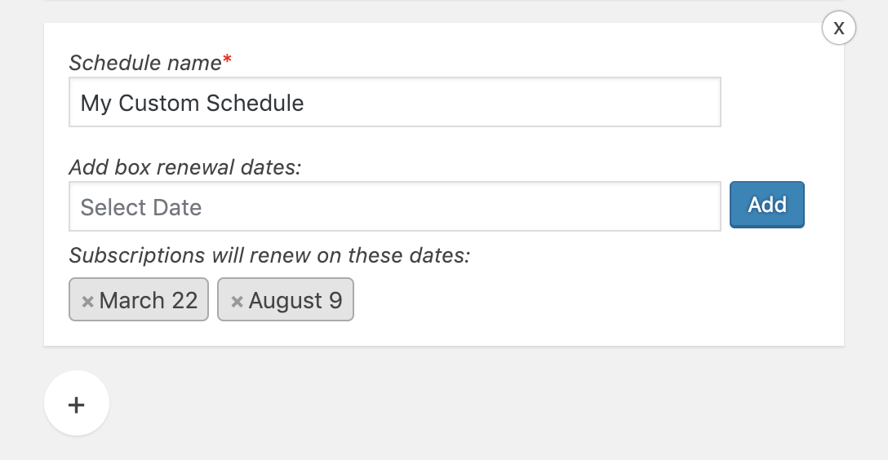Image resolution: width=888 pixels, height=460 pixels.
Task: Place cursor in My Custom Schedule text
Action: pos(192,104)
